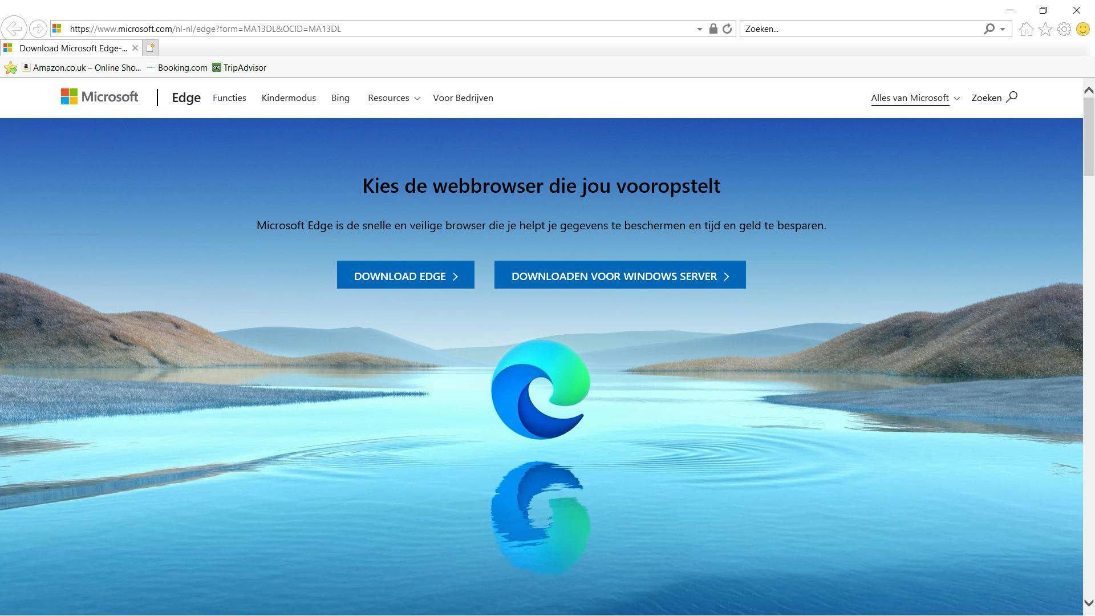Open the search provider dropdown arrow
The image size is (1095, 616).
coord(1003,29)
